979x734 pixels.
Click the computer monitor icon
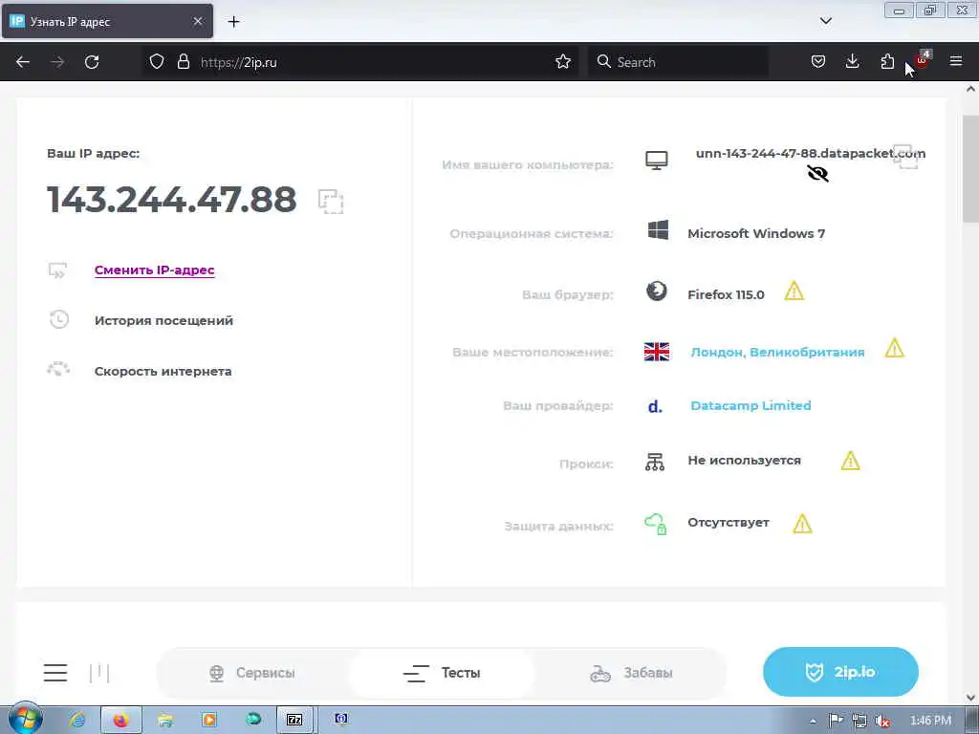click(x=656, y=161)
